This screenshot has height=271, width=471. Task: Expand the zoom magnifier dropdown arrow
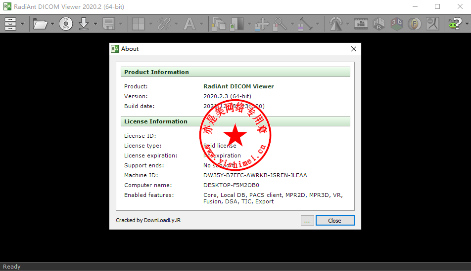click(292, 24)
